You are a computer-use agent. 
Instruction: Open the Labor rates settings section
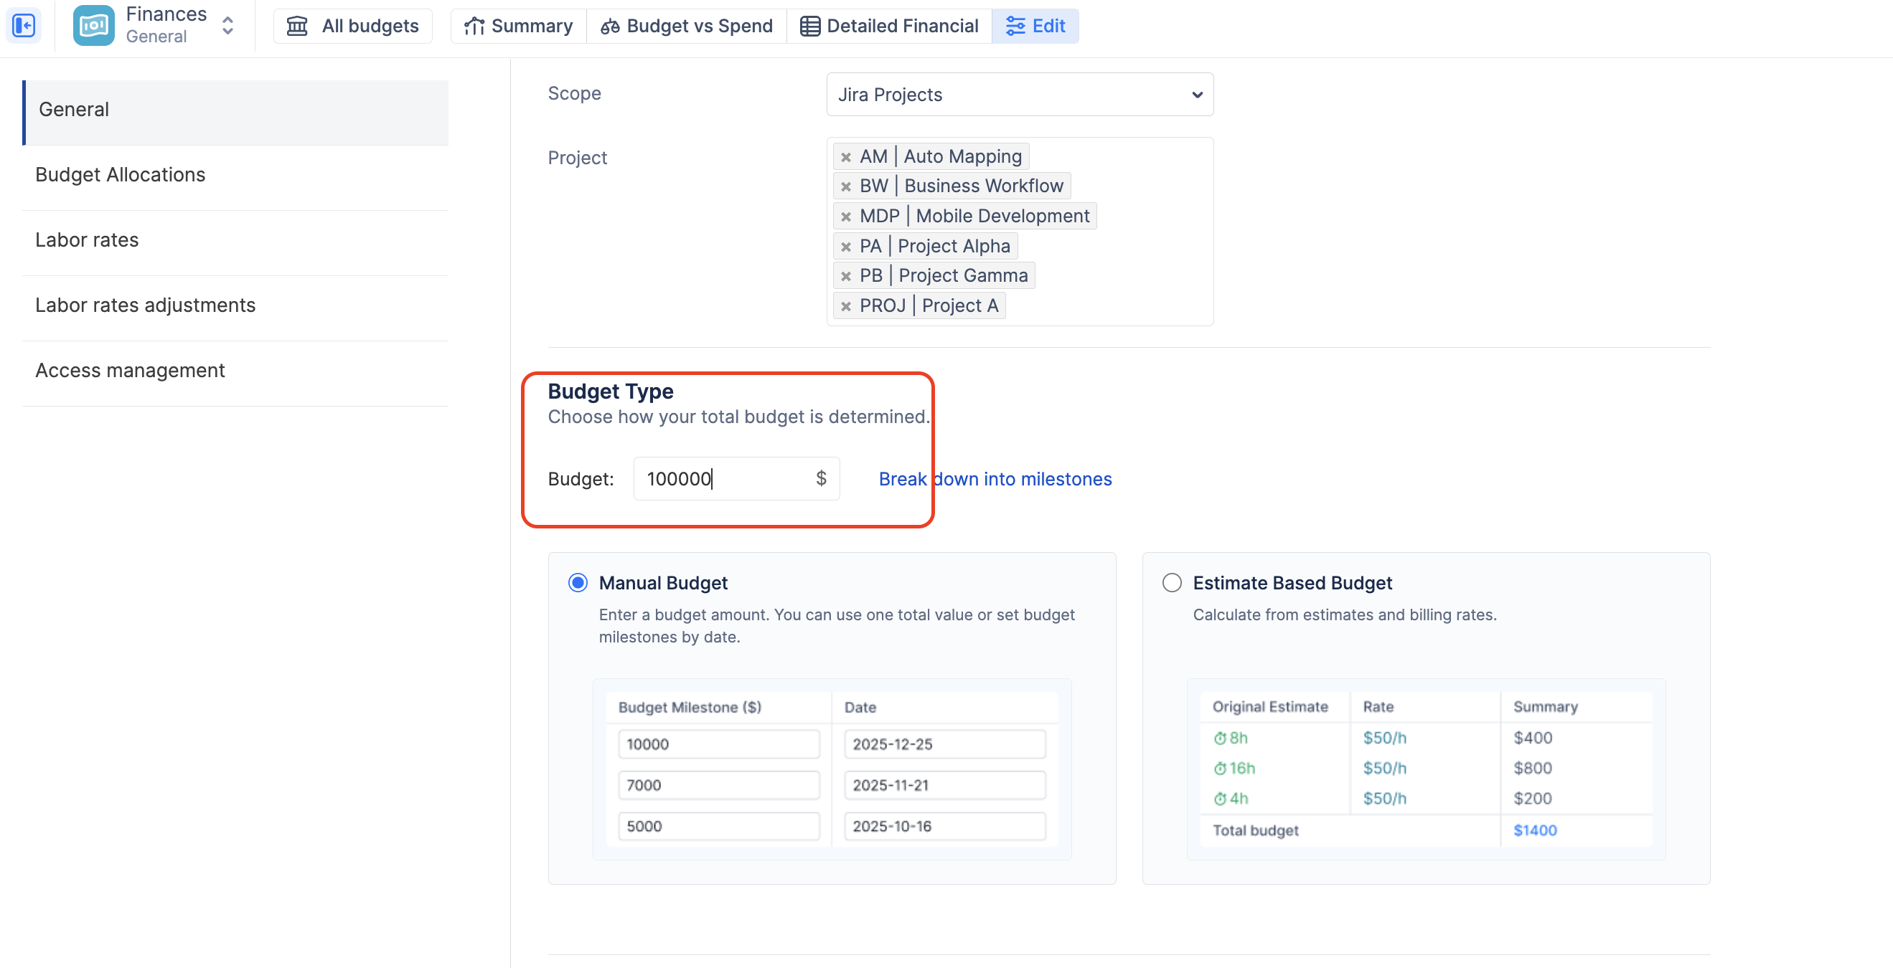tap(87, 240)
